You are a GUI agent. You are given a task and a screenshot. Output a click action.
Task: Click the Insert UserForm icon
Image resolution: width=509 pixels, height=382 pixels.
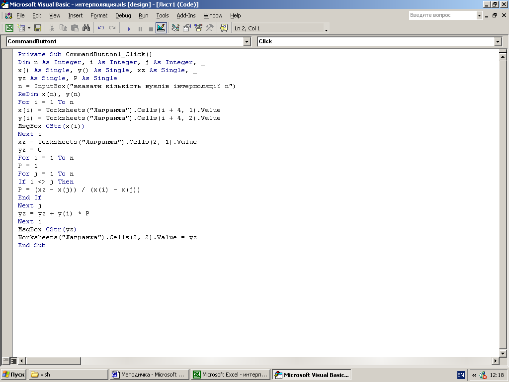pyautogui.click(x=21, y=28)
